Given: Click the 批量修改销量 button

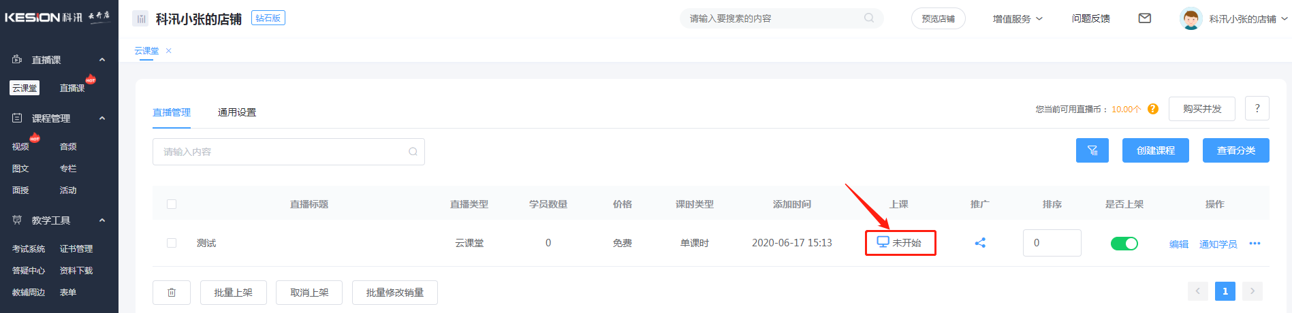Looking at the screenshot, I should pos(395,293).
